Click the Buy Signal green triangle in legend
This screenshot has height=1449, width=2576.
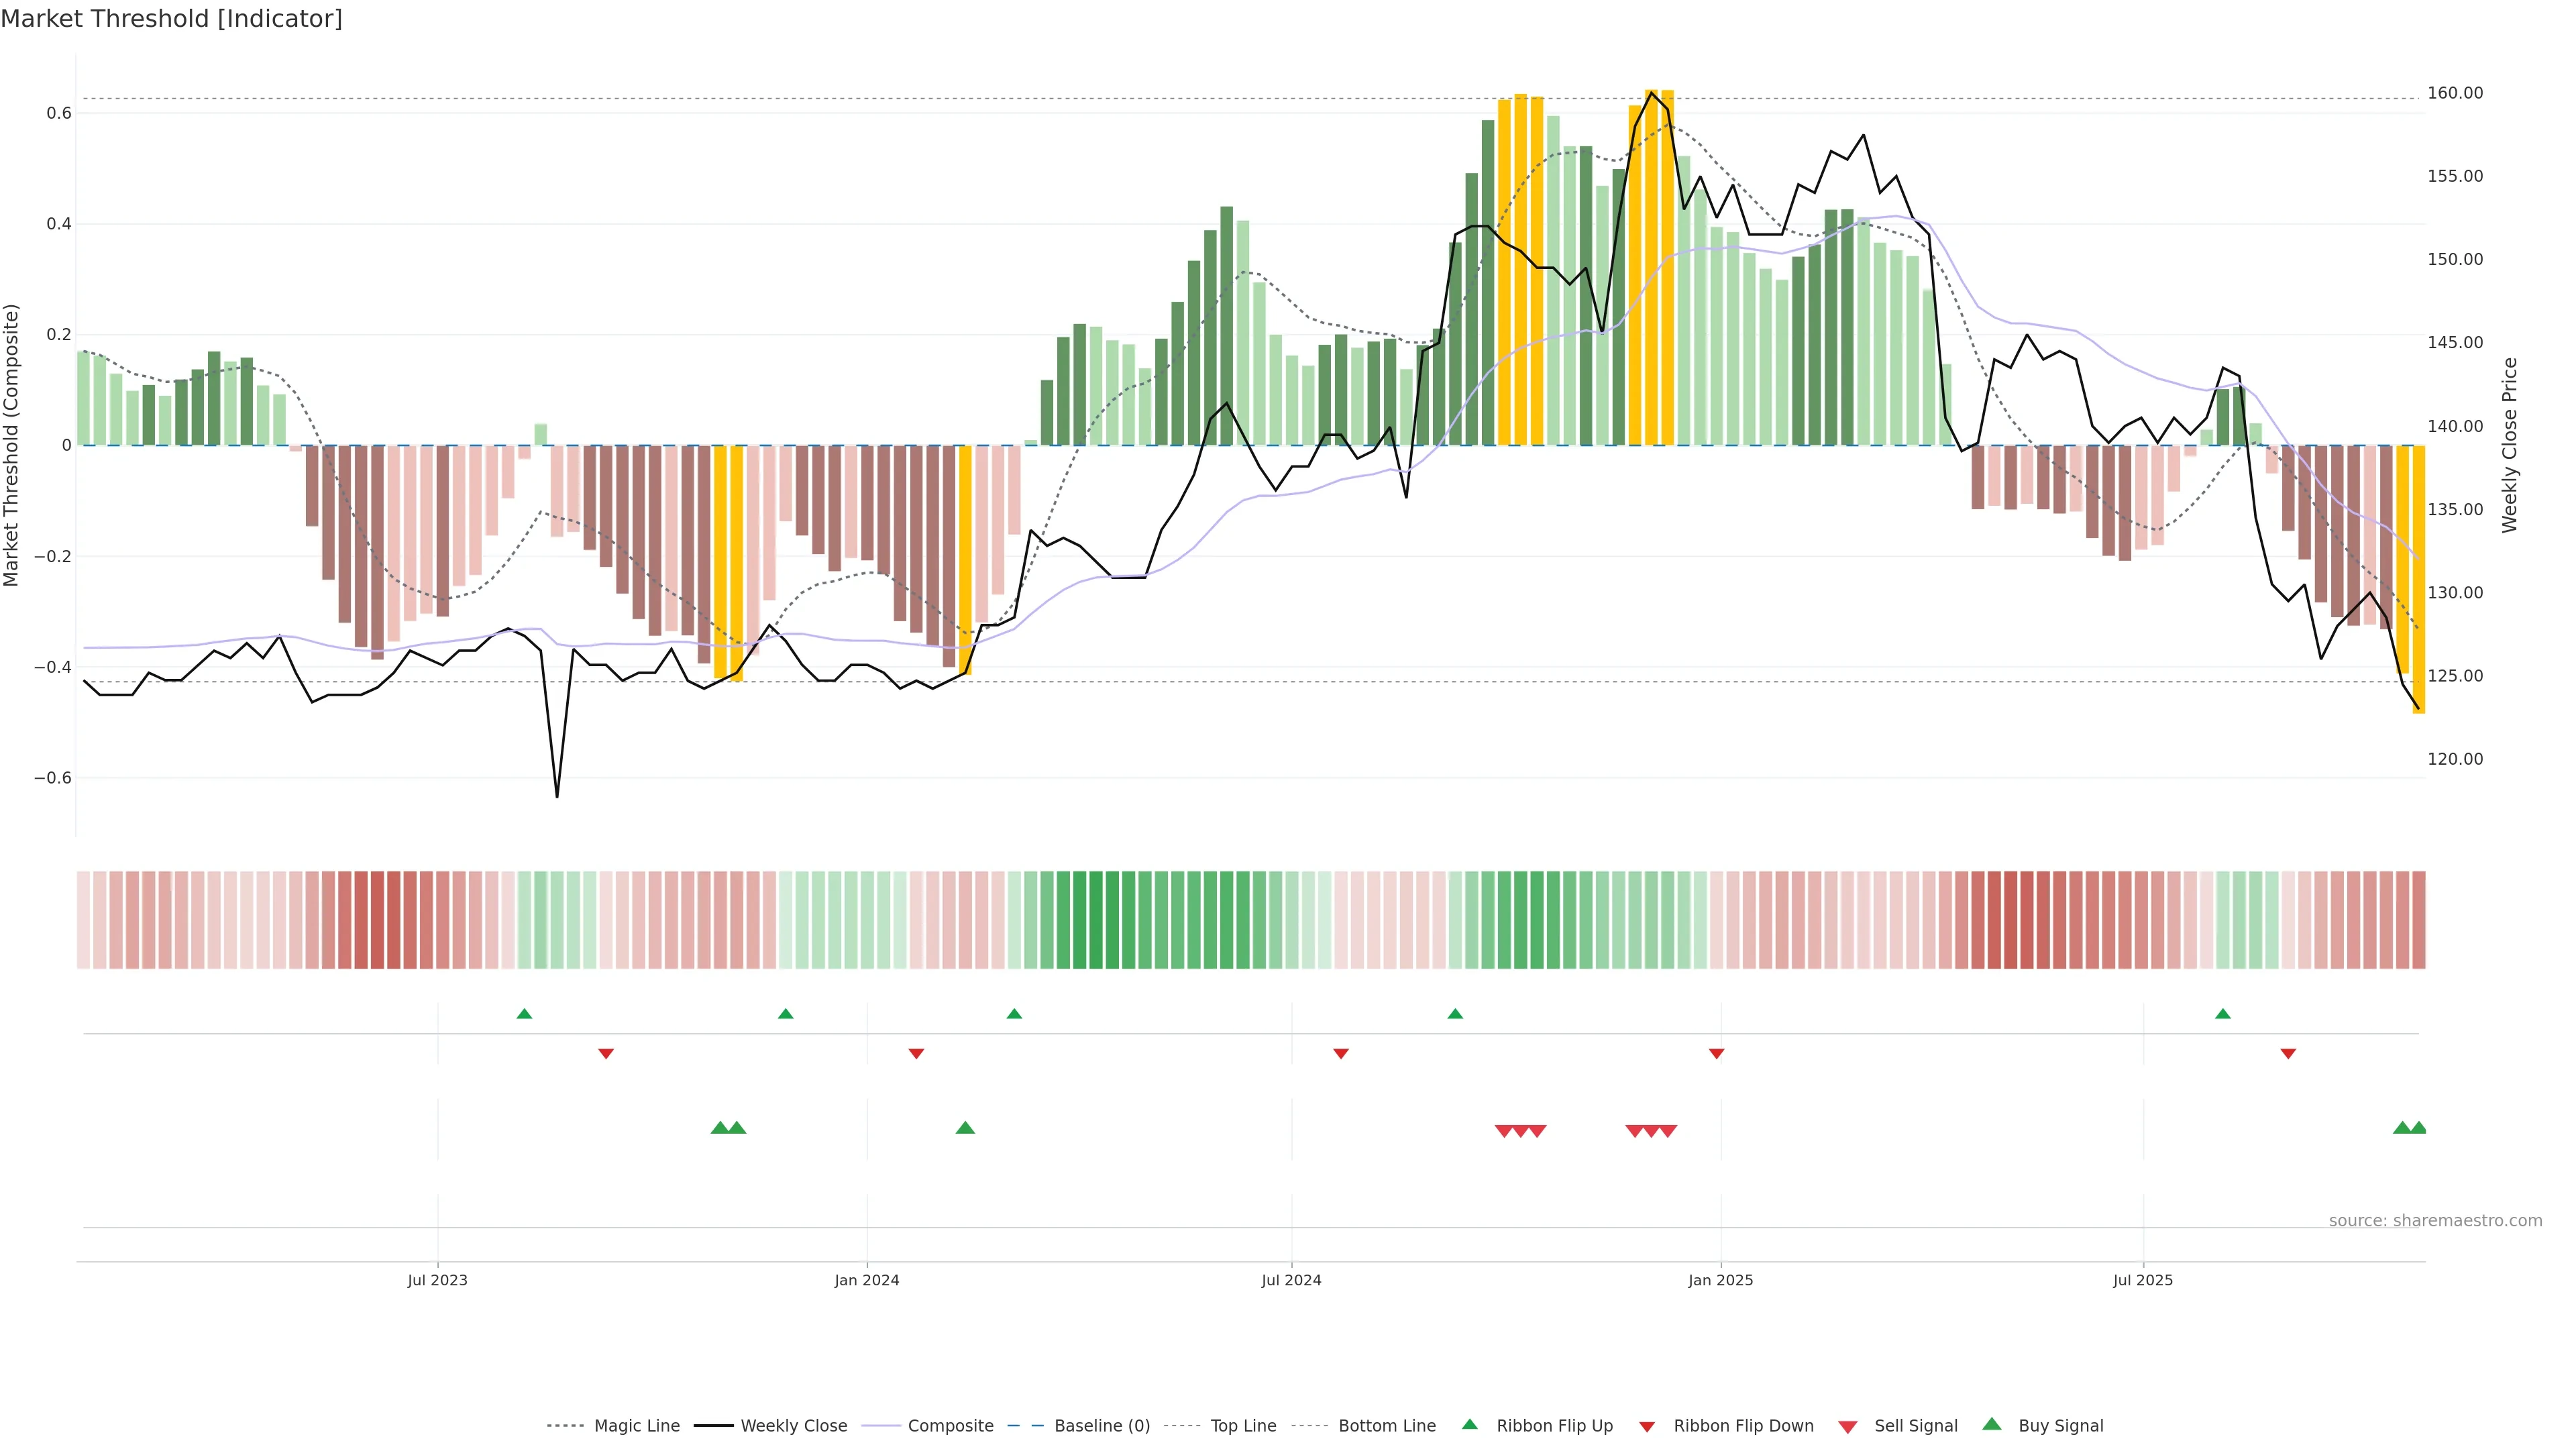(1992, 1424)
